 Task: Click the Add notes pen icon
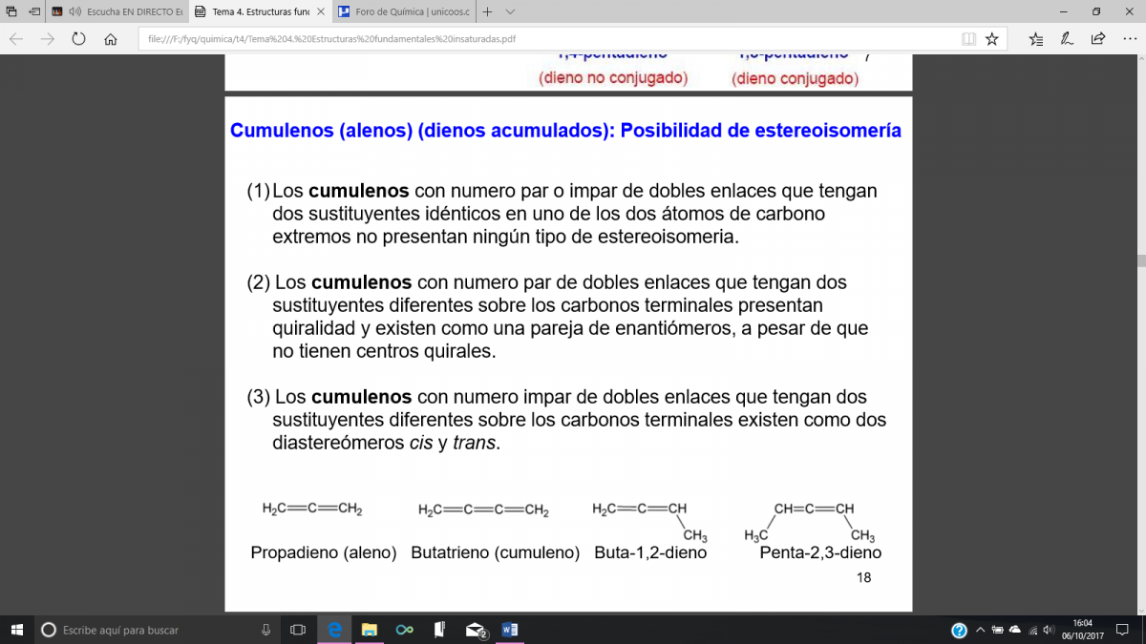(x=1067, y=39)
